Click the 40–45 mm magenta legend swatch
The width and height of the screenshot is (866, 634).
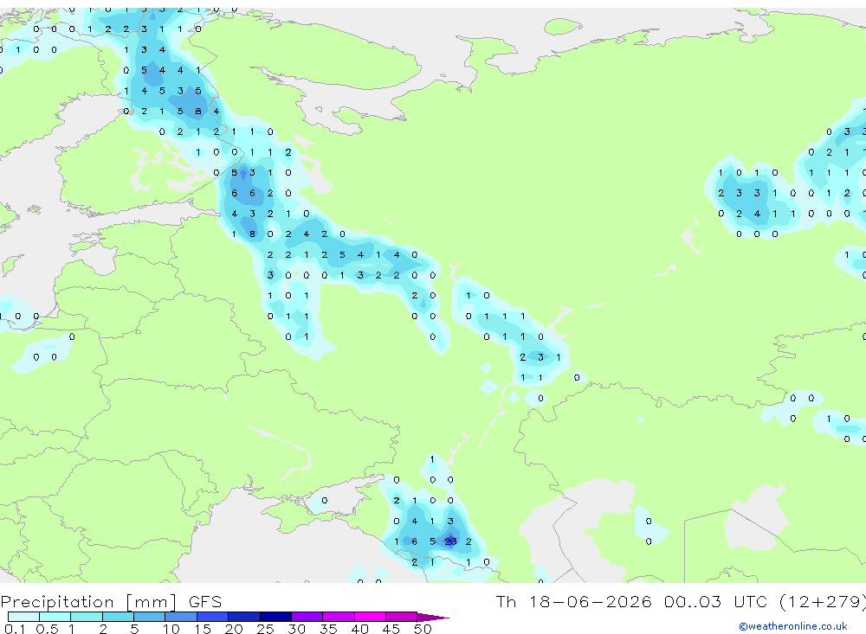coord(370,617)
